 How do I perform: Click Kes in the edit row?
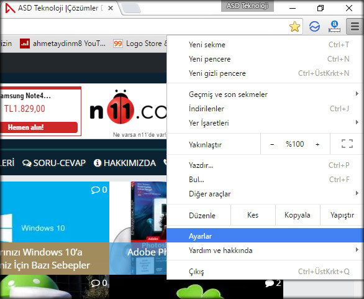tap(253, 215)
